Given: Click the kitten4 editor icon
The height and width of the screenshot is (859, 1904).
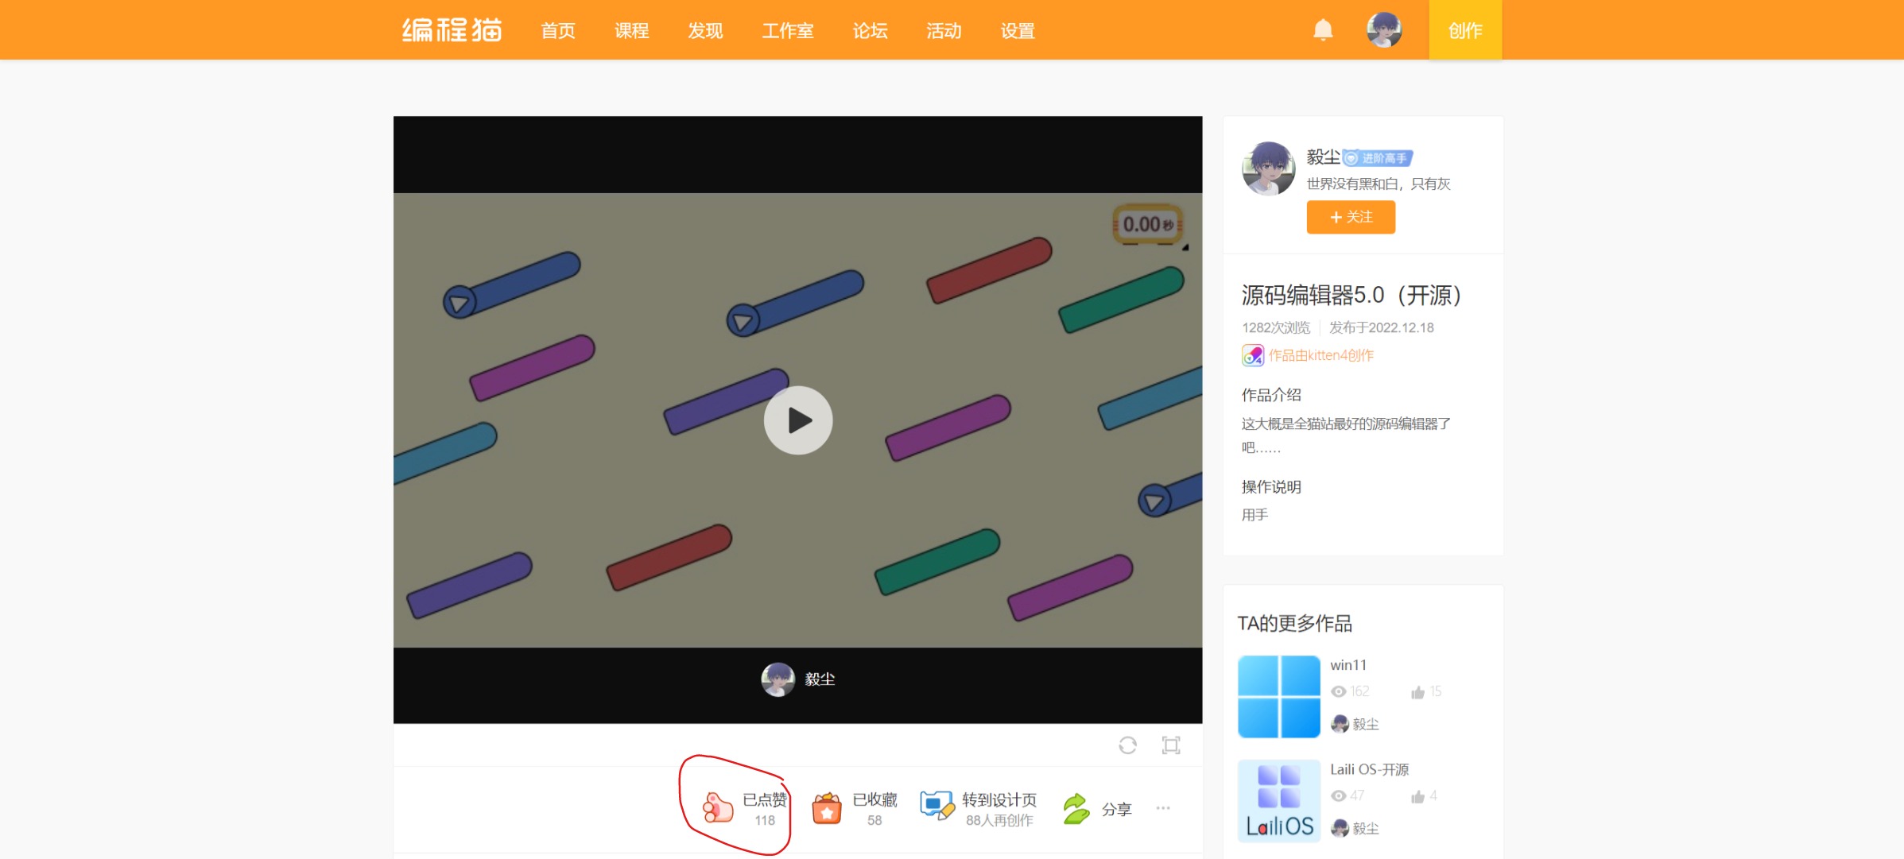Looking at the screenshot, I should coord(1253,355).
